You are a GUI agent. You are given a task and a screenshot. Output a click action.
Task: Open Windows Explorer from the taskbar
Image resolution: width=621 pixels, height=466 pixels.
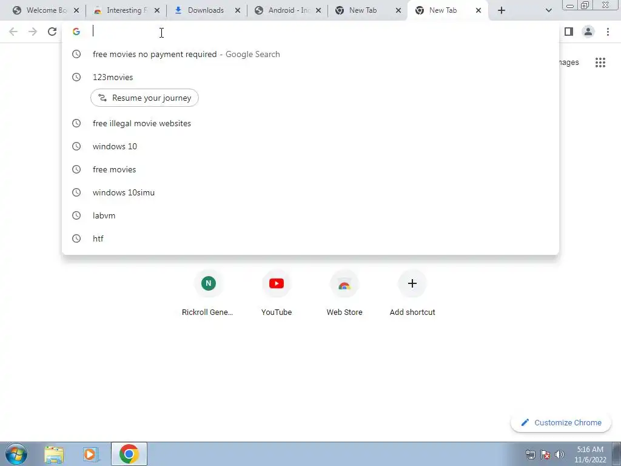pyautogui.click(x=54, y=454)
